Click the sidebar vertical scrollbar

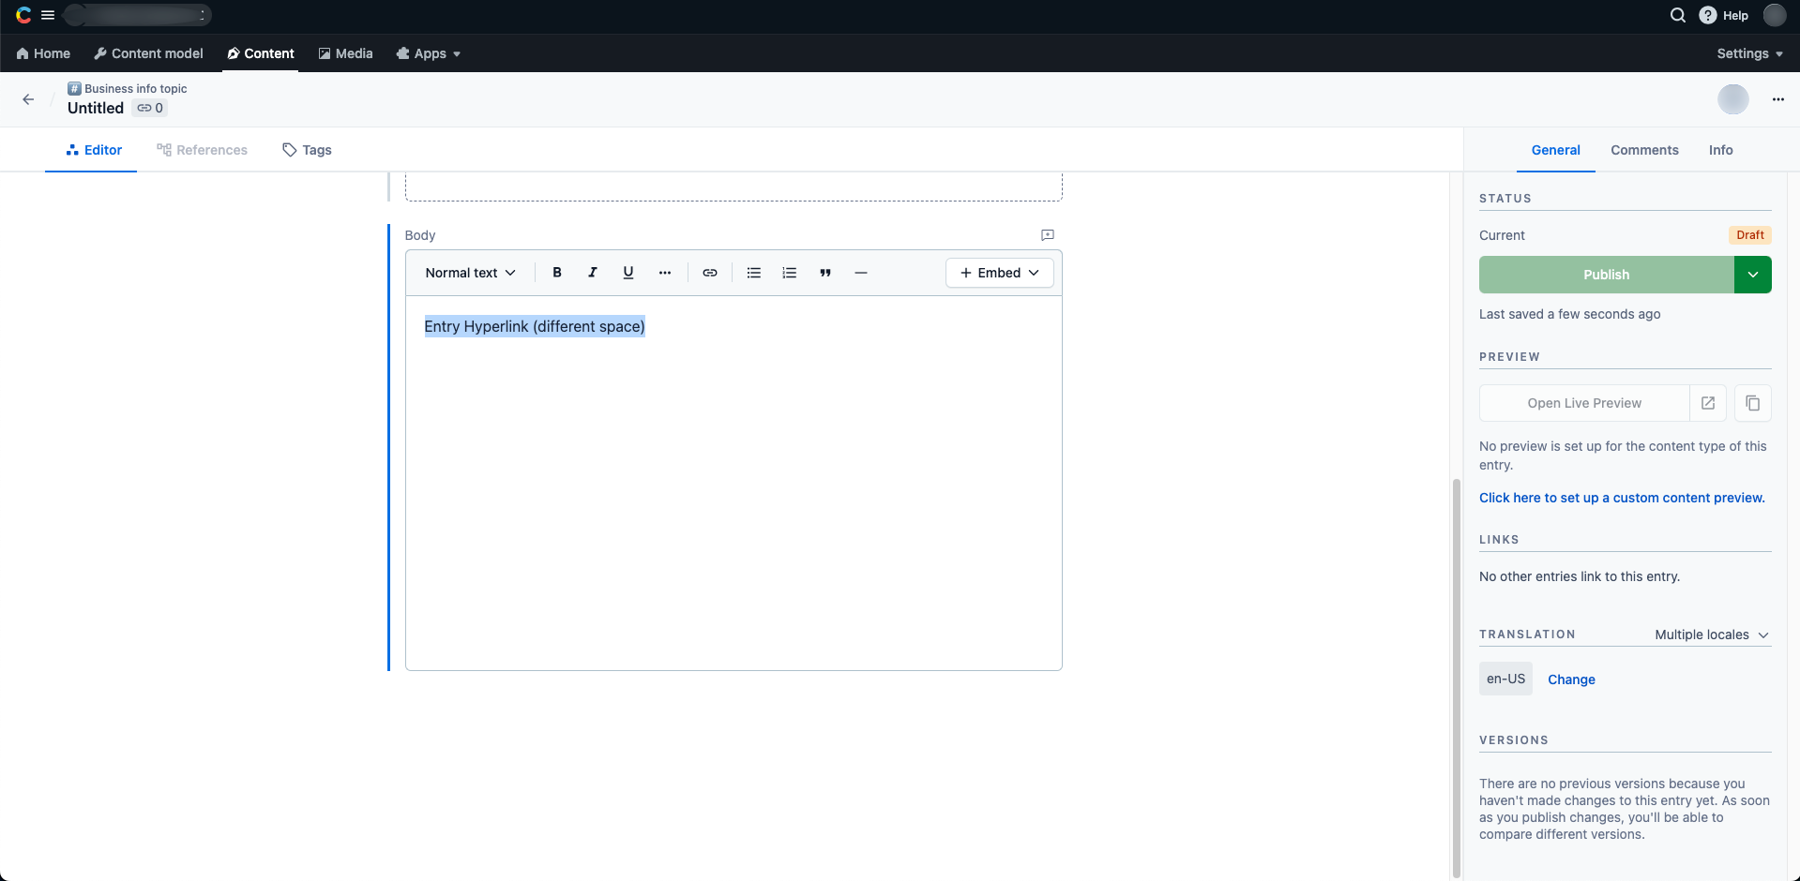click(1456, 678)
